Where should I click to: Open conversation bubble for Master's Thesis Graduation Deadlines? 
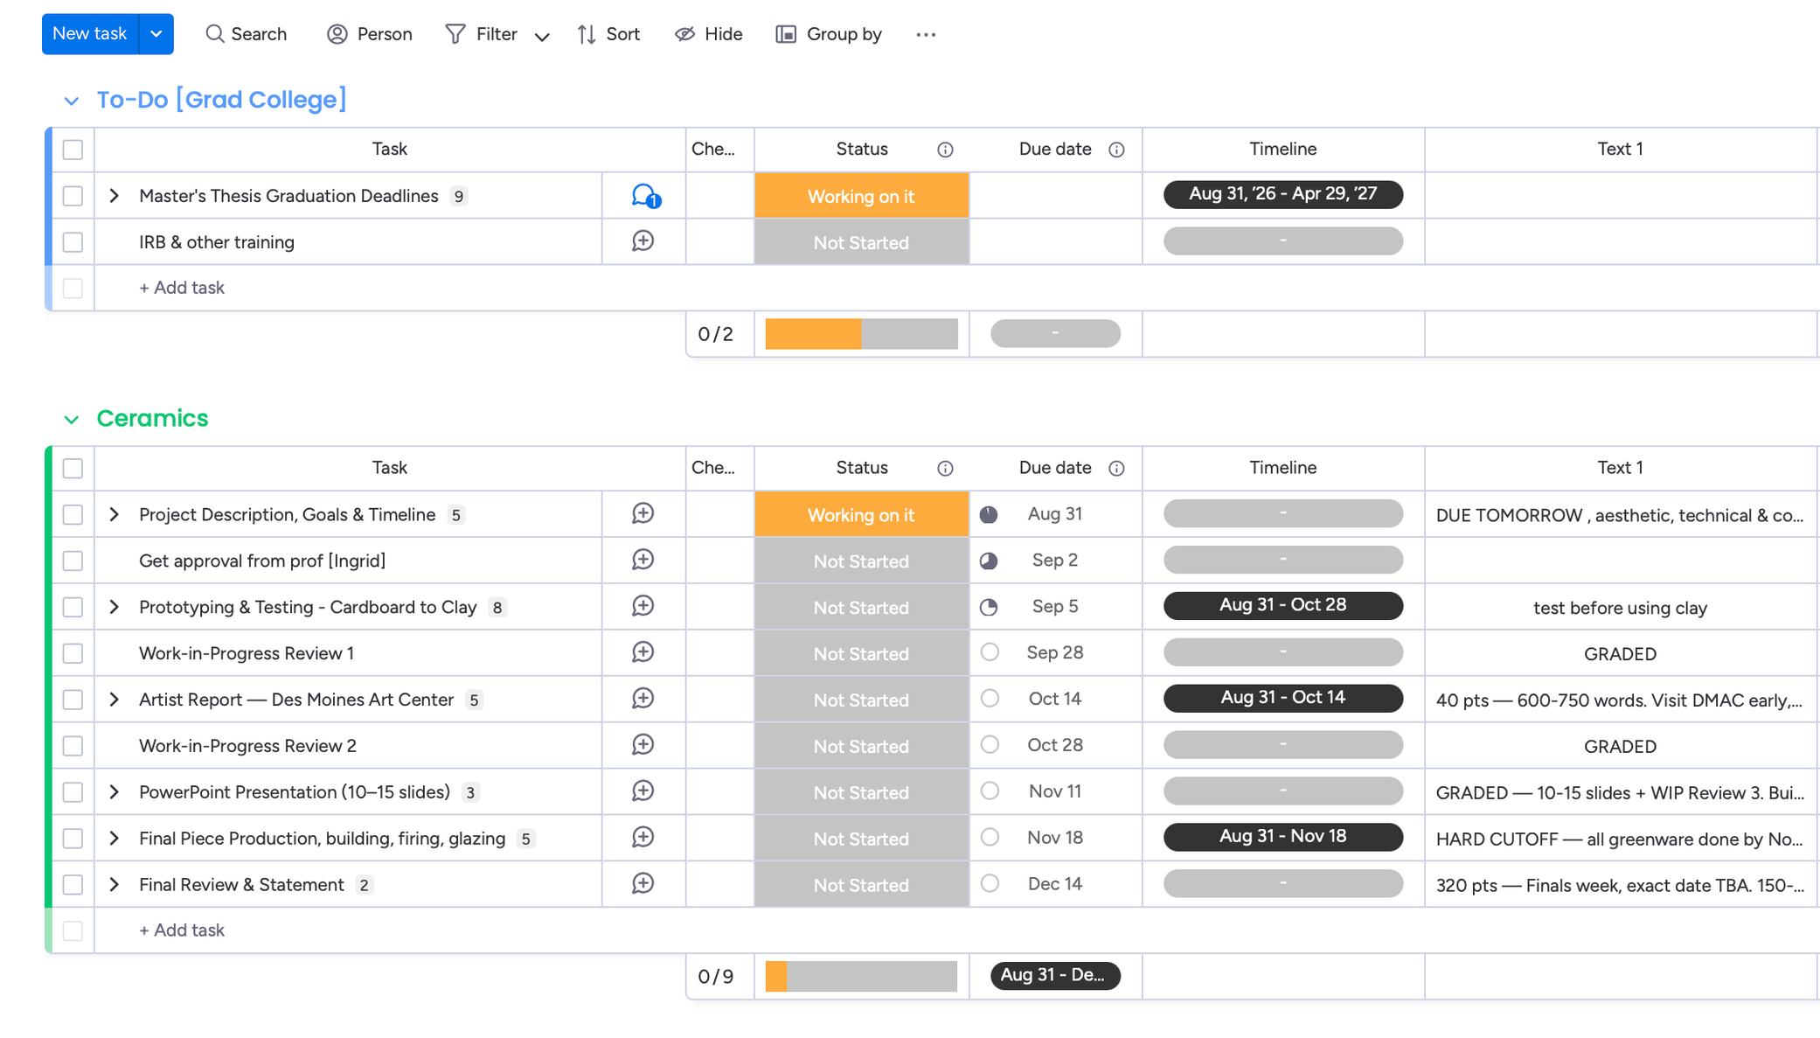pos(645,196)
